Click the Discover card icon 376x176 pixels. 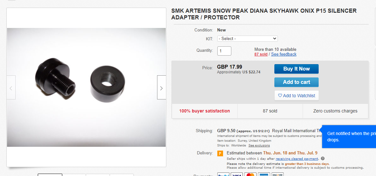[x=278, y=174]
